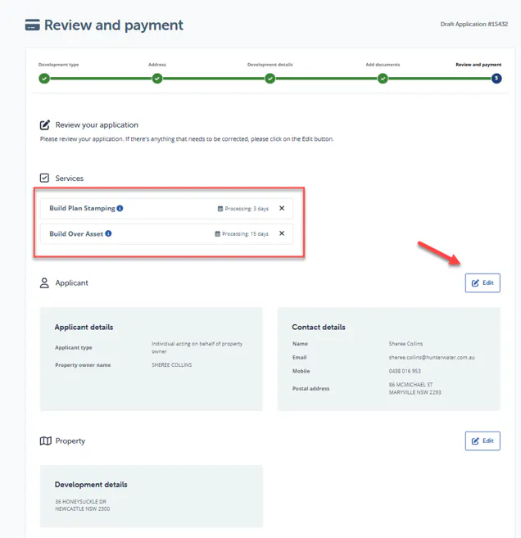521x538 pixels.
Task: Click the info icon beside Build Plan Stamping
Action: click(x=120, y=208)
